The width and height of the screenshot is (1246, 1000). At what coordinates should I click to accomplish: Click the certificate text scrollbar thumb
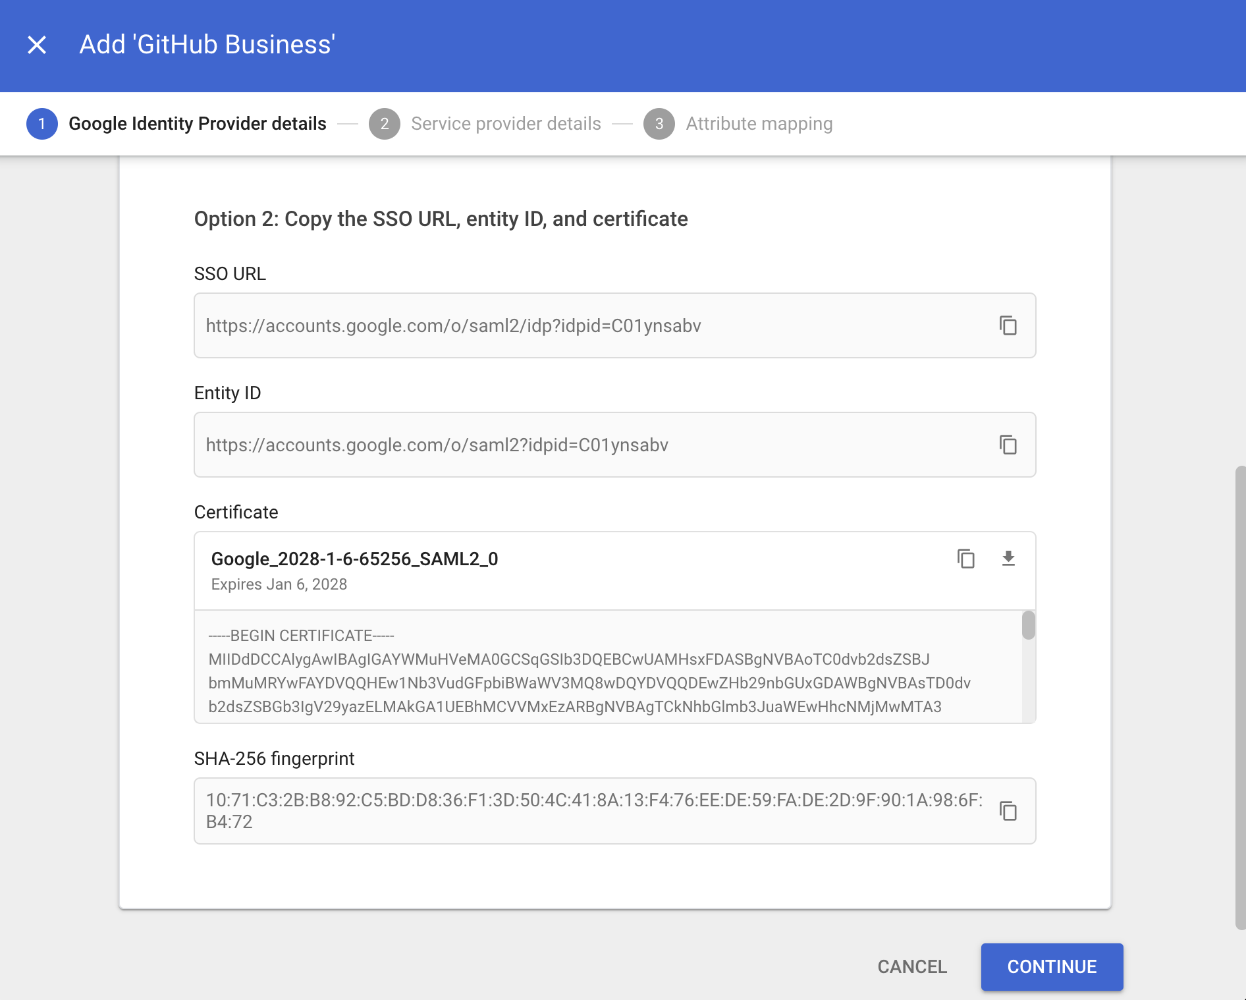click(1028, 625)
